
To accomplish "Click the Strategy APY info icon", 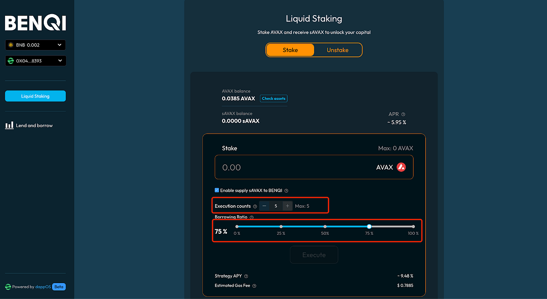I will click(x=246, y=276).
